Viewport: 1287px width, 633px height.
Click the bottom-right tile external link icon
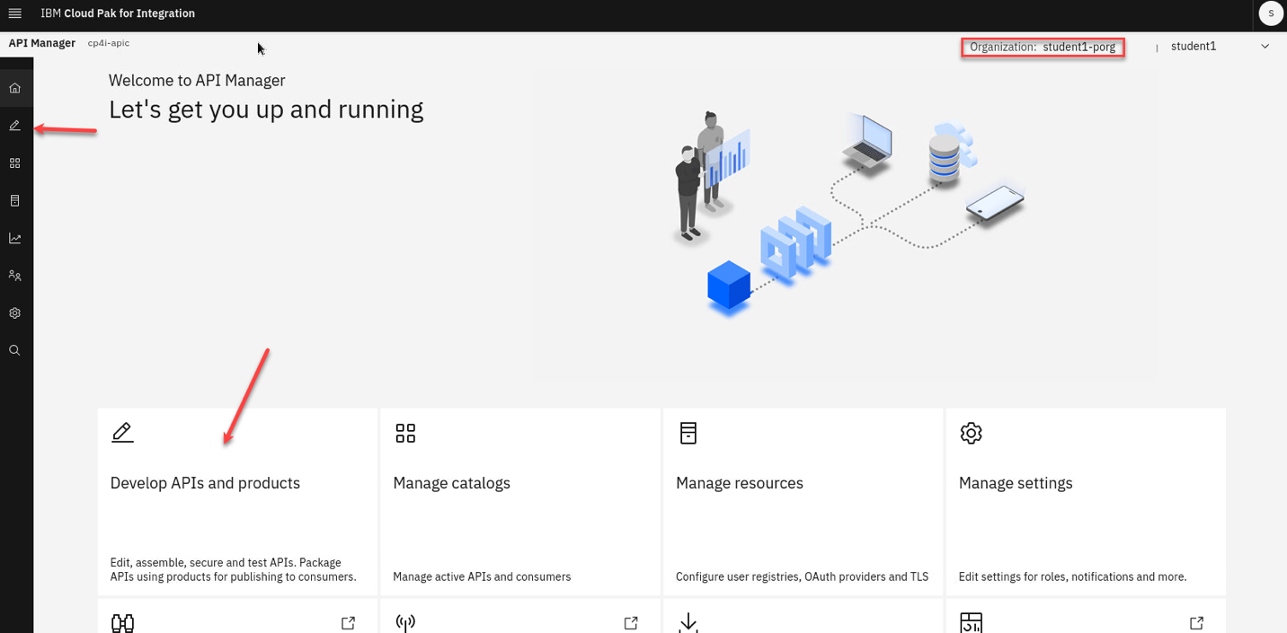click(x=1196, y=622)
